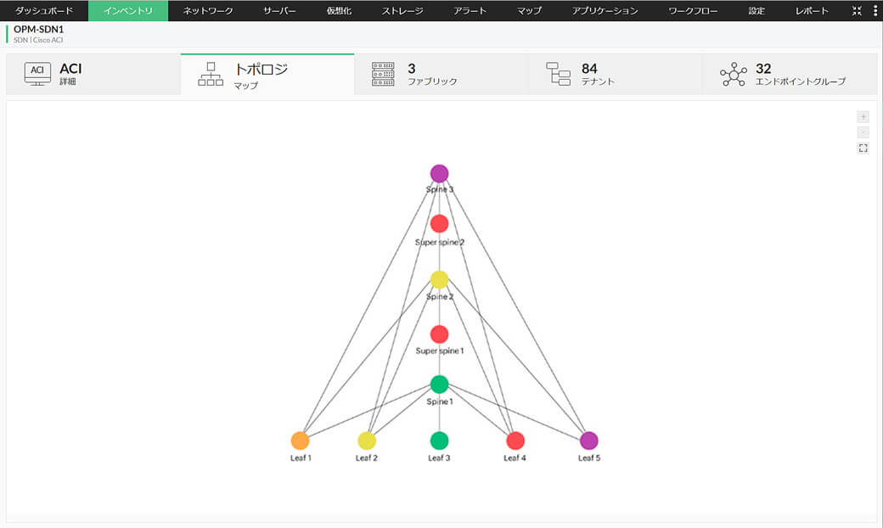The image size is (883, 528).
Task: Select the green Leaf 3 node
Action: point(439,441)
